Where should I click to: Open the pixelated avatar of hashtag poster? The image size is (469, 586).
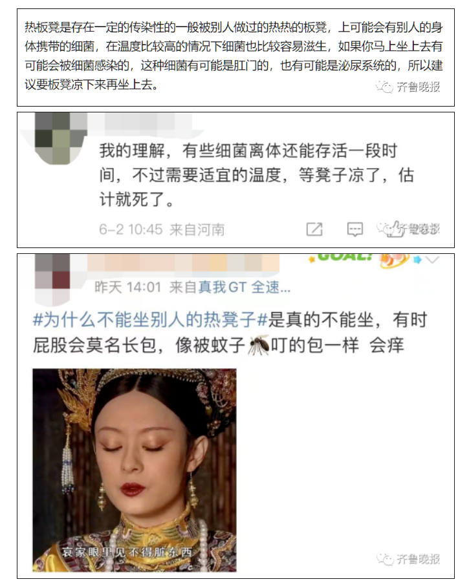(52, 279)
